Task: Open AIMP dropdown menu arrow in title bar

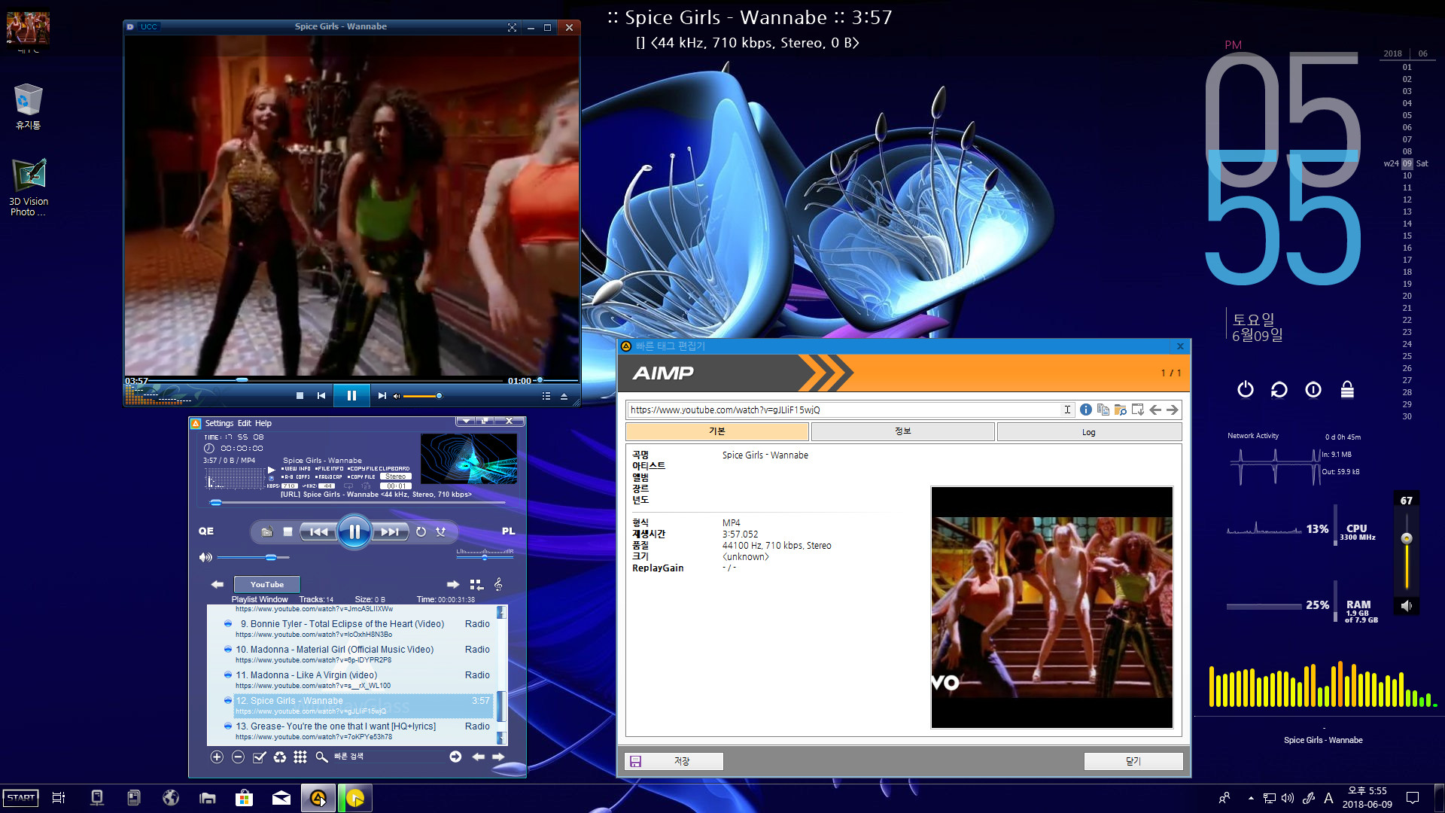Action: click(466, 421)
